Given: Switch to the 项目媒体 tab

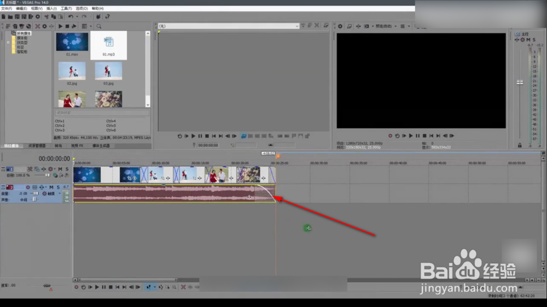Looking at the screenshot, I should pos(11,146).
